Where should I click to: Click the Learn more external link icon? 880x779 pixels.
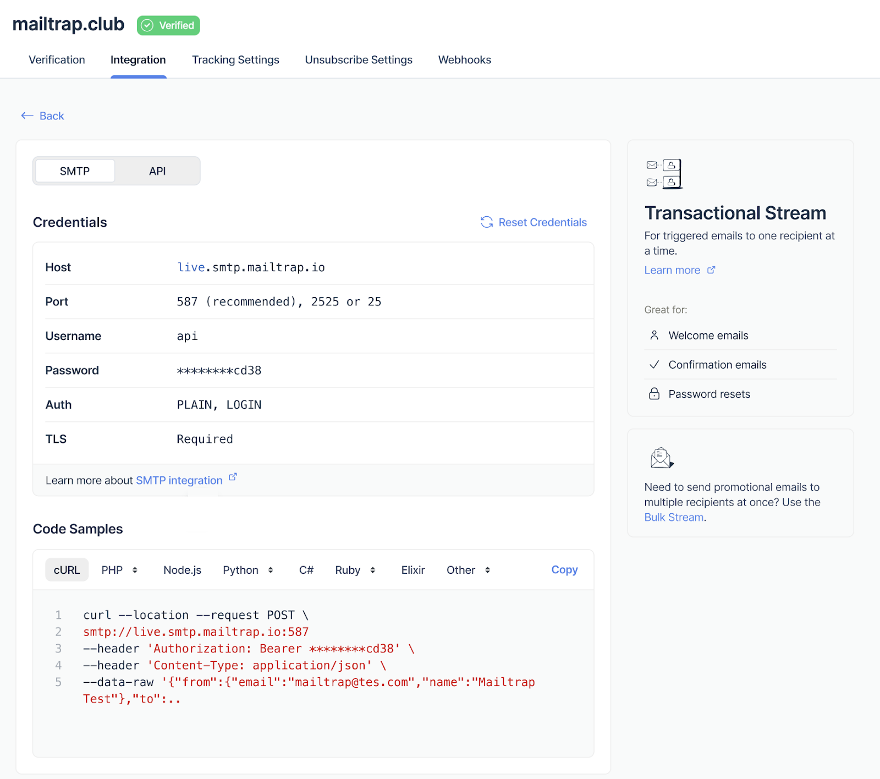pos(711,270)
